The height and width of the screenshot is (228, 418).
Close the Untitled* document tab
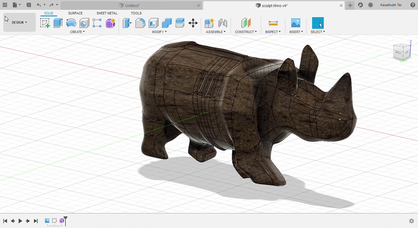tap(199, 5)
